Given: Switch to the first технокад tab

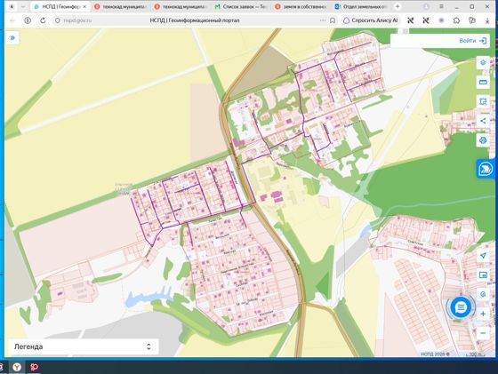Looking at the screenshot, I should click(x=121, y=6).
